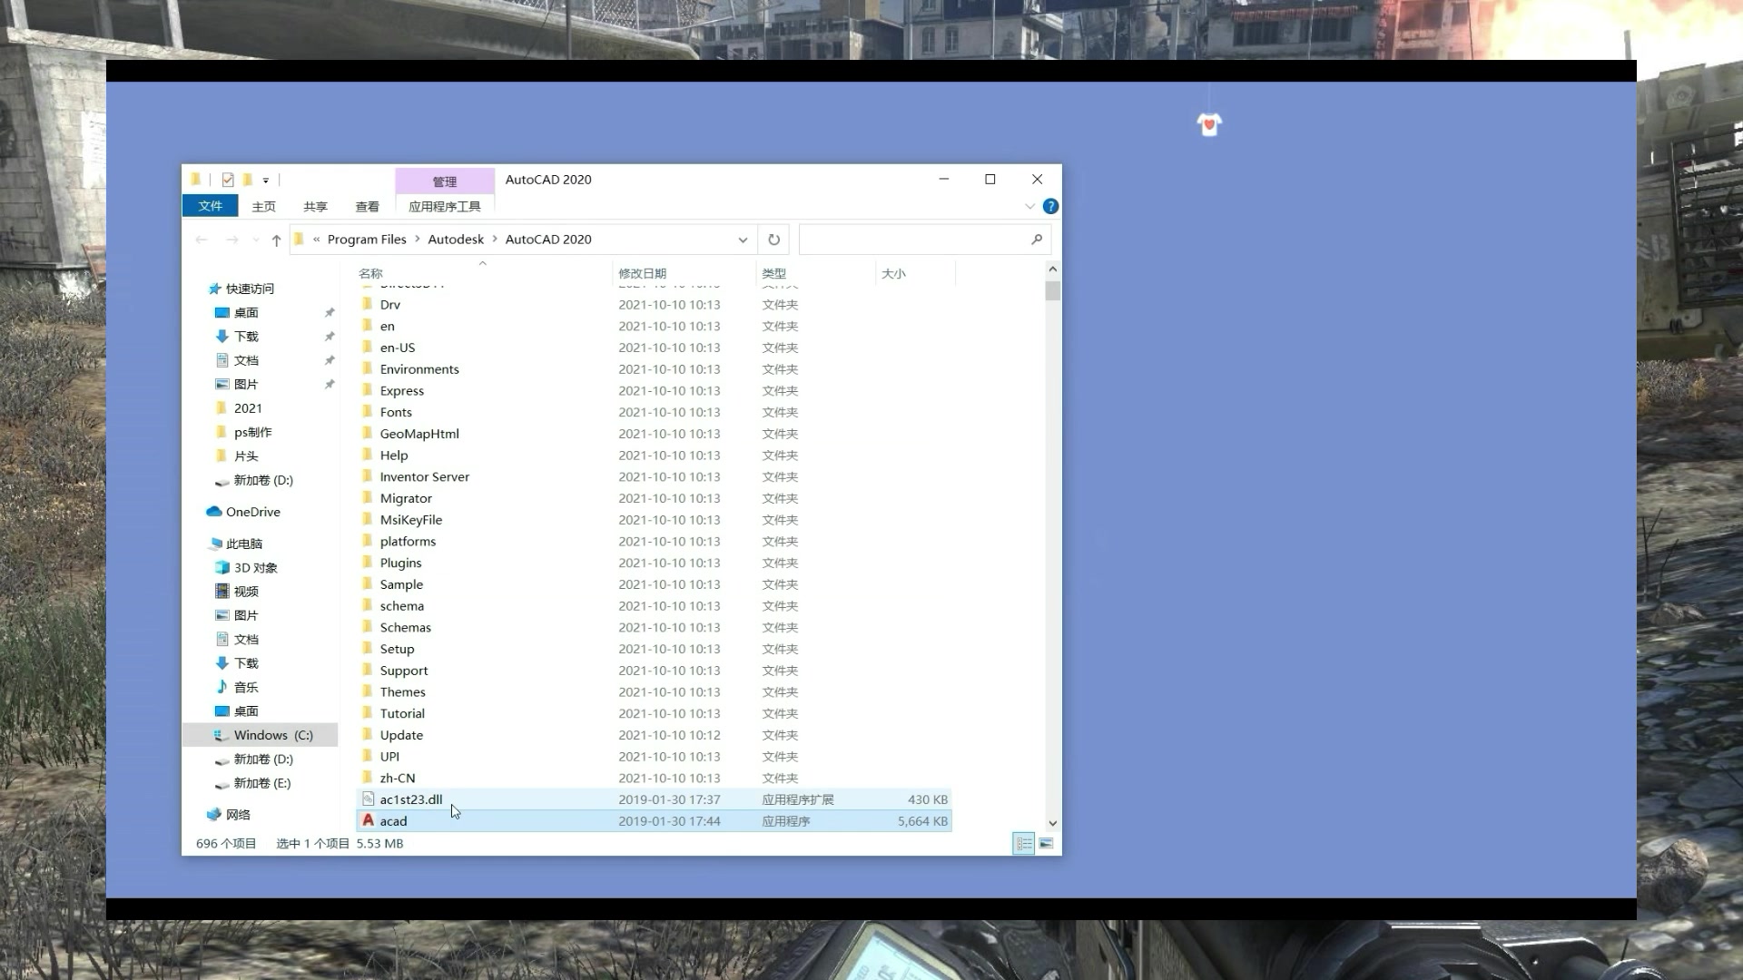
Task: Expand breadcrumb arrow after Autodesk
Action: pos(495,240)
